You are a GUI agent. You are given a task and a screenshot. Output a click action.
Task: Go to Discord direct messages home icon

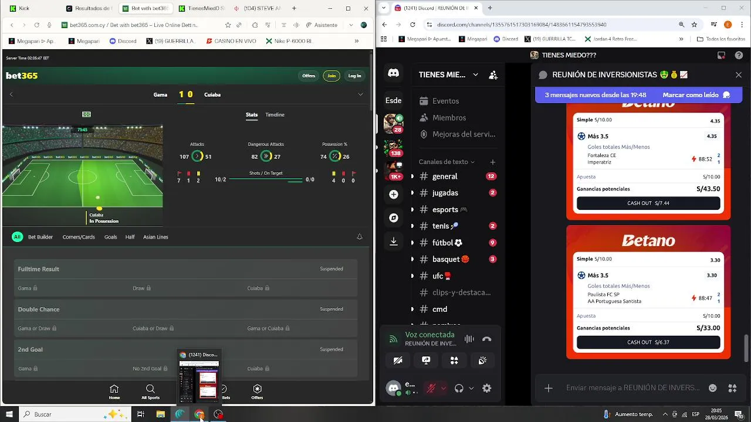click(394, 73)
